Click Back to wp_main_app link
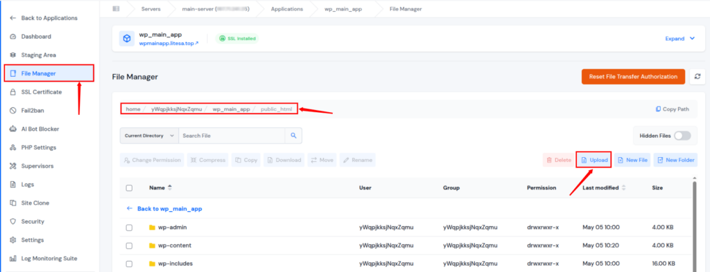 (164, 209)
